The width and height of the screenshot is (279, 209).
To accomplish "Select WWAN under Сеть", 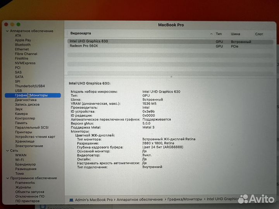I will [21, 155].
